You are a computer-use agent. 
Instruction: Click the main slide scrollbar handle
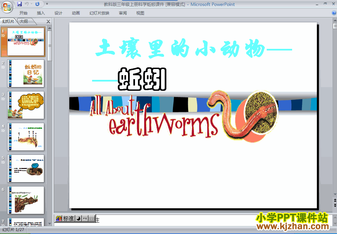[335, 26]
